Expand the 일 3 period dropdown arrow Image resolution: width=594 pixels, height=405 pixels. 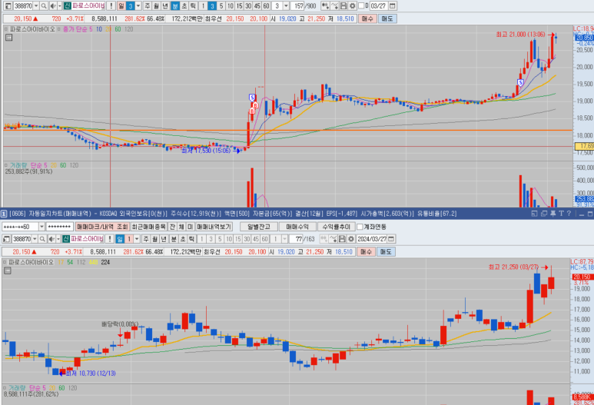(x=138, y=6)
